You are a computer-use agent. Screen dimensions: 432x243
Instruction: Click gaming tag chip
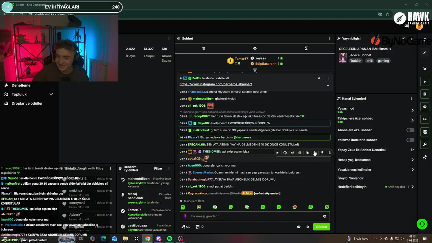383,61
